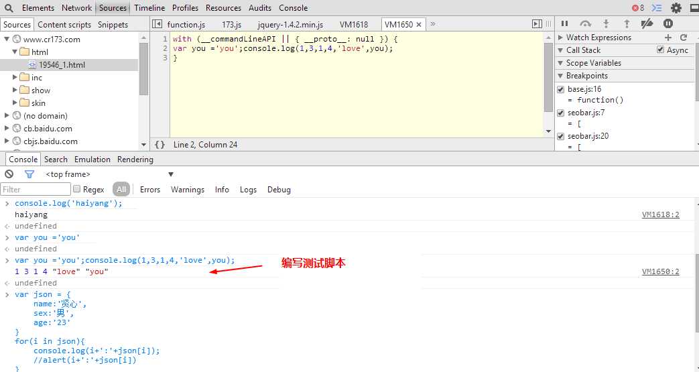Step into next function call

point(606,23)
